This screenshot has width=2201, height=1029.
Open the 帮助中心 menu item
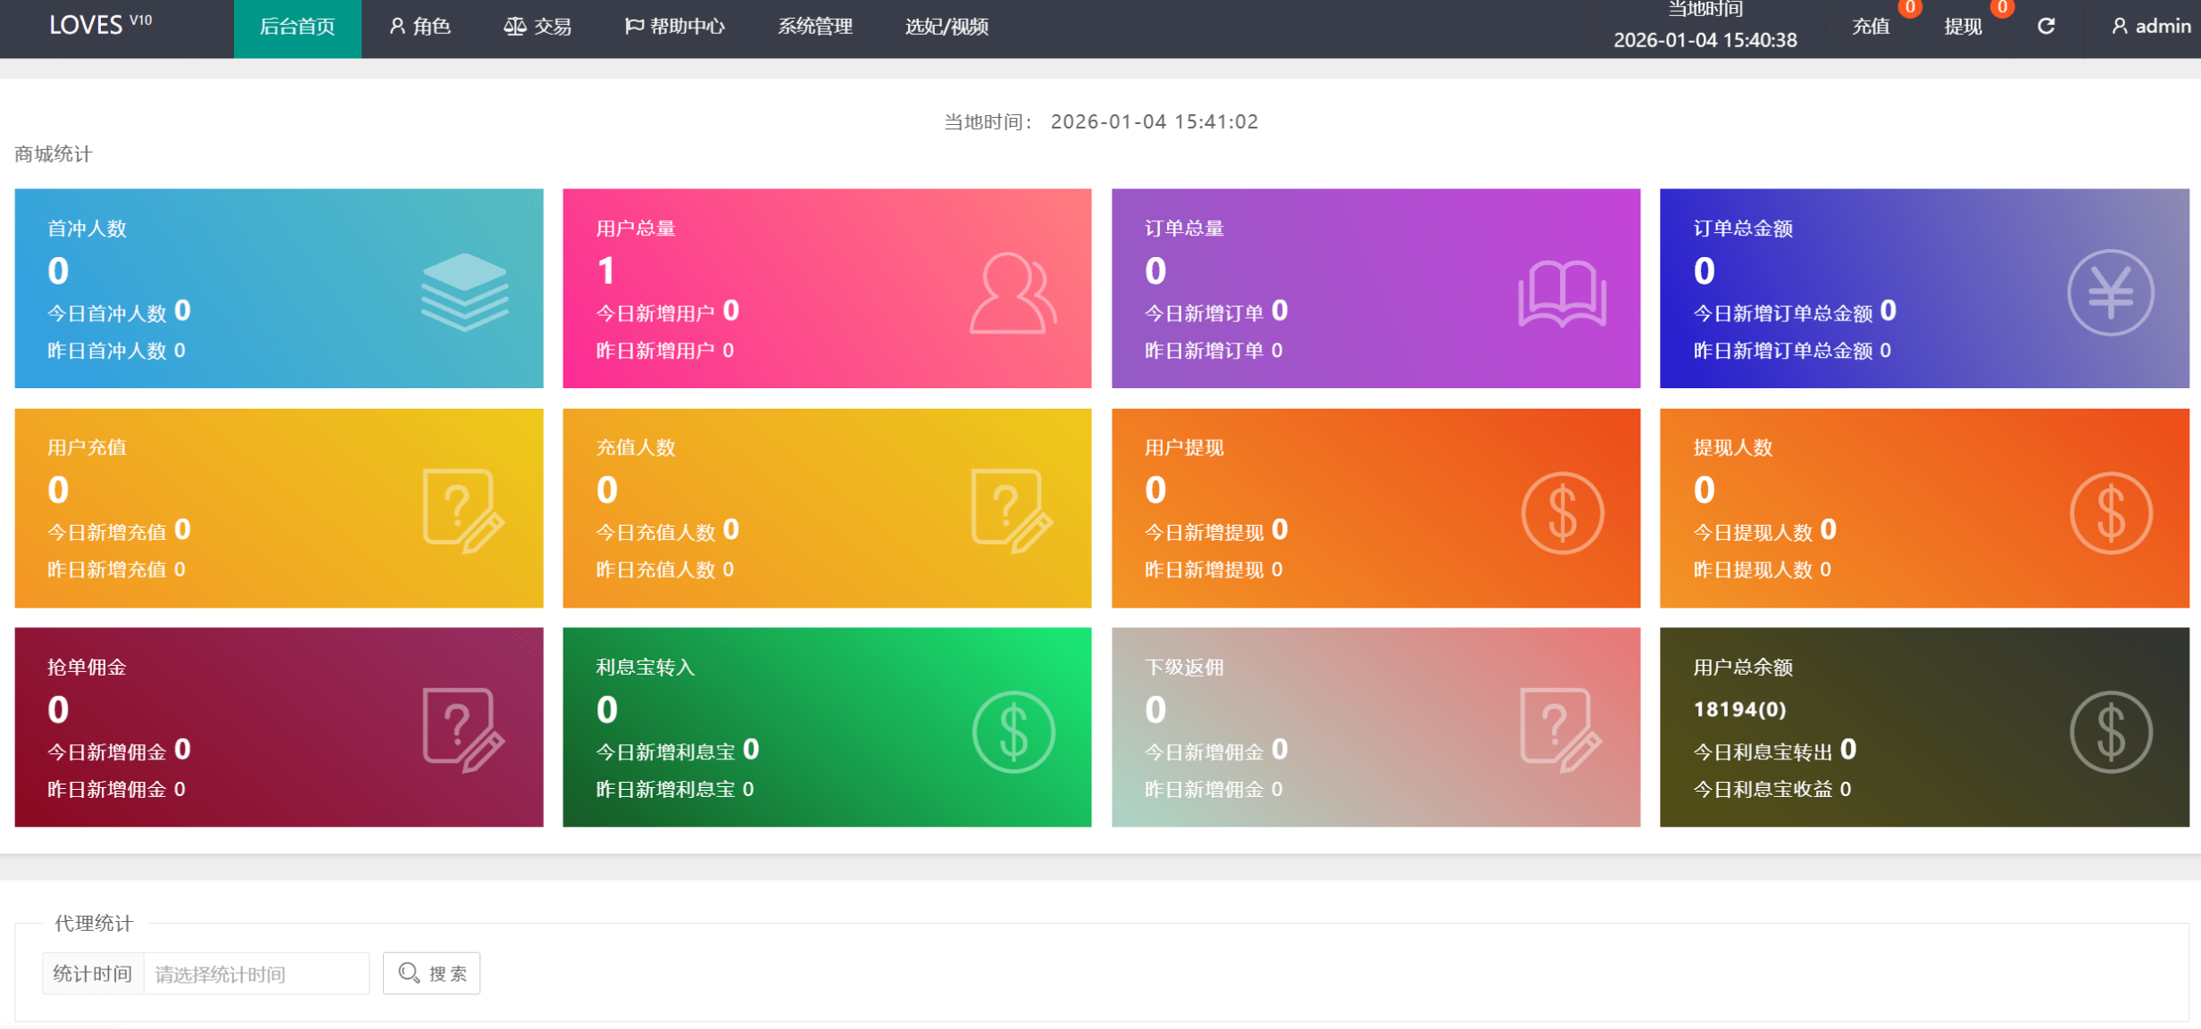[674, 27]
